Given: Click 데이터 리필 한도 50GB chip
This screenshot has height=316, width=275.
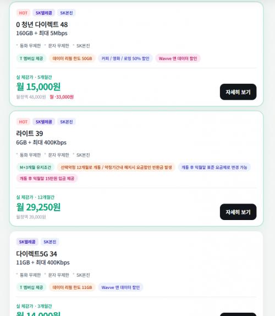Looking at the screenshot, I should 72,58.
